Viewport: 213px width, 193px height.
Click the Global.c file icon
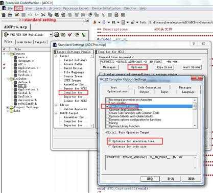(15, 71)
